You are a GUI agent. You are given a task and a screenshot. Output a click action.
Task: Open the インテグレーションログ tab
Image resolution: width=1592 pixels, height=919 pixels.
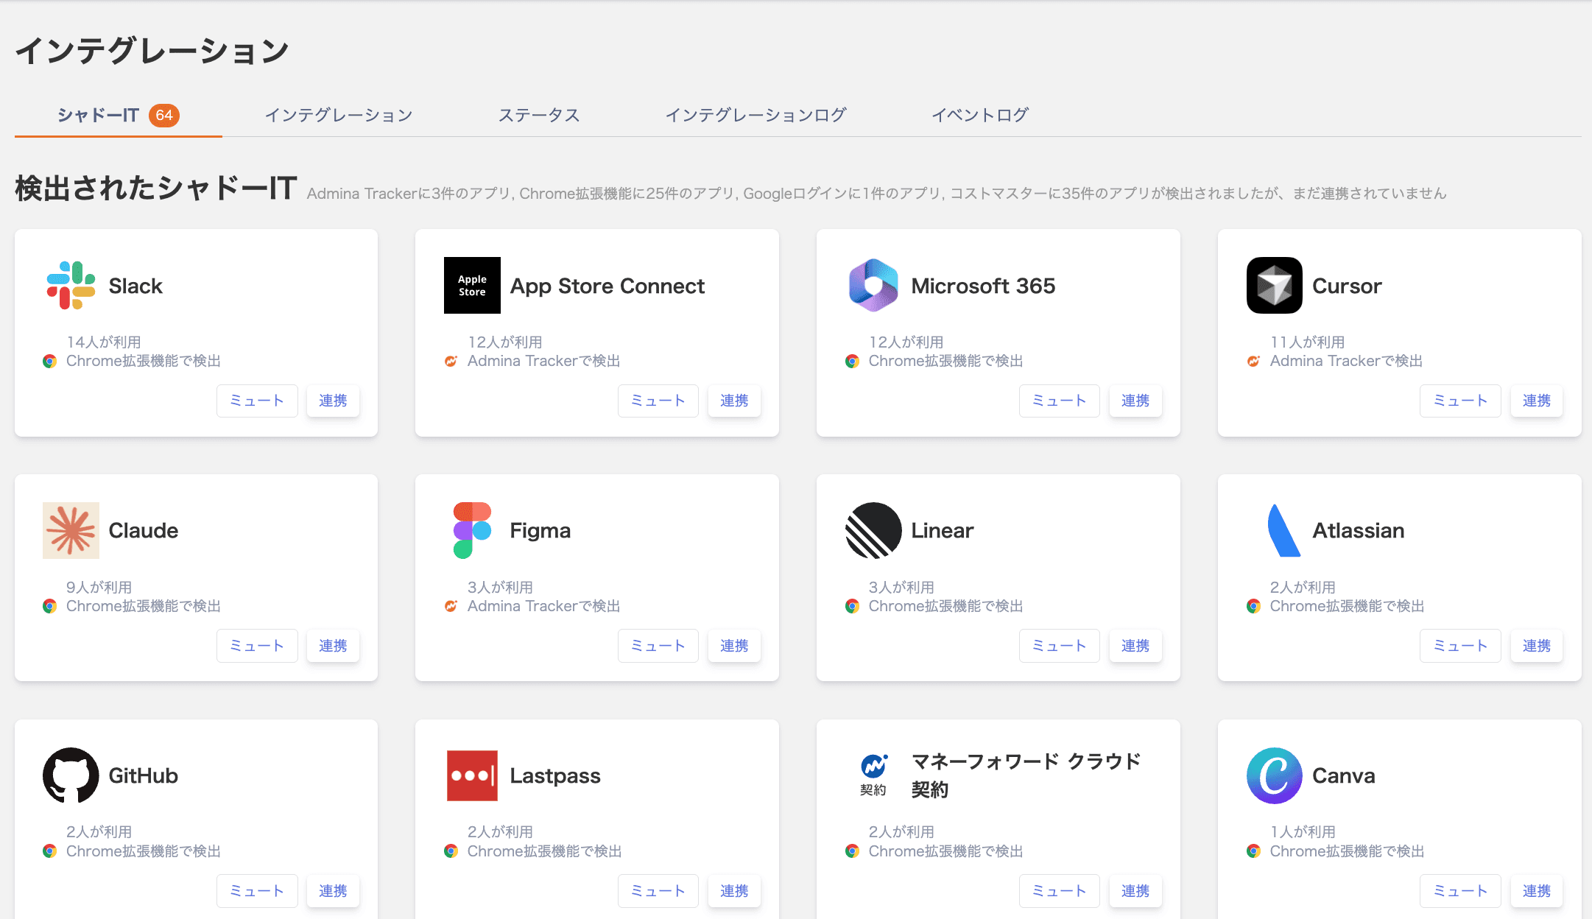point(756,115)
